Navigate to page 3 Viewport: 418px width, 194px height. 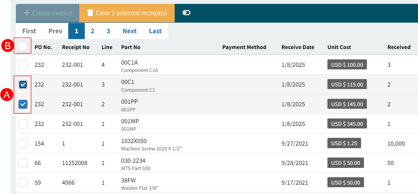pos(108,31)
